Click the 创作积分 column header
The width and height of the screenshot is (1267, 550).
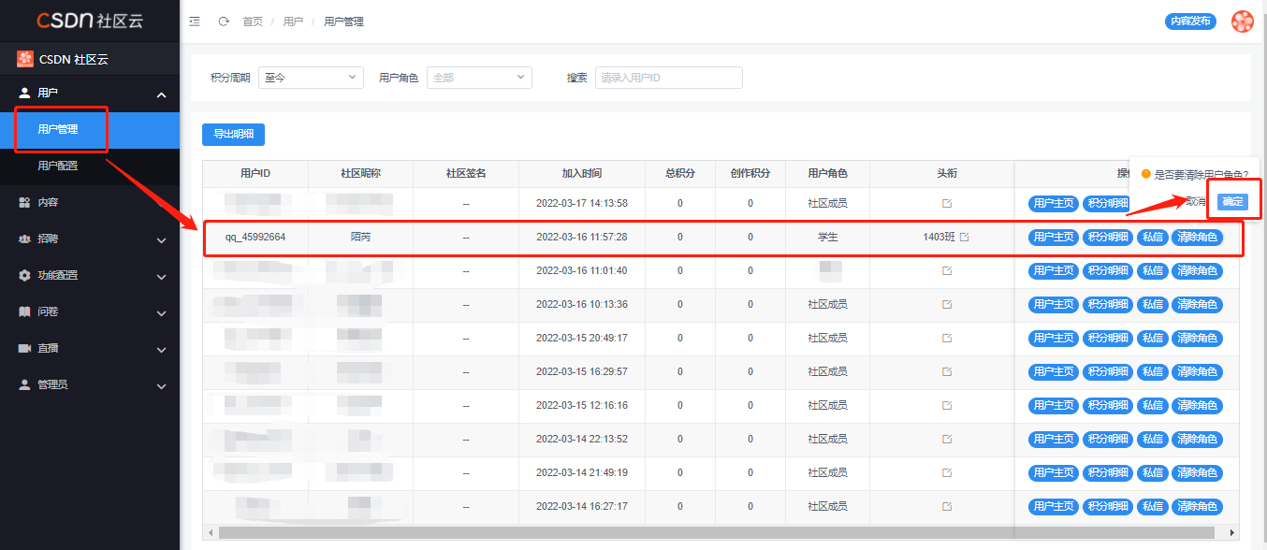pos(750,173)
